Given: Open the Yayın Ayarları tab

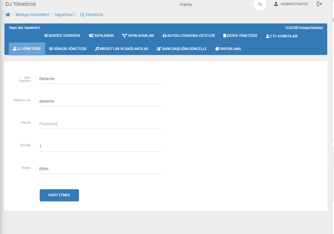Looking at the screenshot, I should [138, 36].
